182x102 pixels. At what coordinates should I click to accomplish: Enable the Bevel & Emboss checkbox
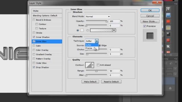tap(34, 20)
